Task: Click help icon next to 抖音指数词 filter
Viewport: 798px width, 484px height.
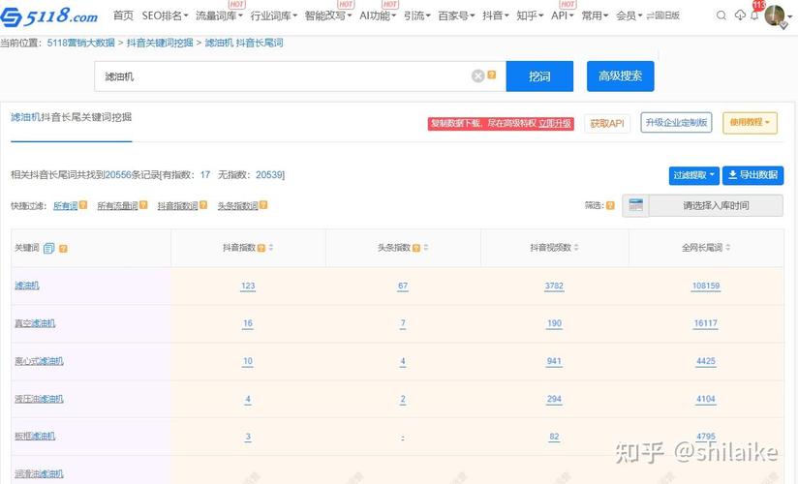Action: [203, 205]
